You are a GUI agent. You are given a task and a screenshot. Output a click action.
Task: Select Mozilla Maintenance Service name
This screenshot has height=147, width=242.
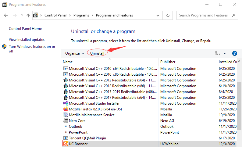coord(92,115)
